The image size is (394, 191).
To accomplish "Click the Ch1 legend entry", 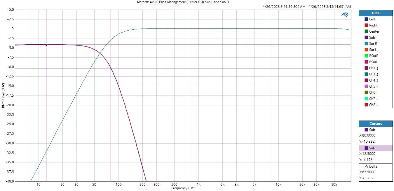I will pyautogui.click(x=373, y=68).
